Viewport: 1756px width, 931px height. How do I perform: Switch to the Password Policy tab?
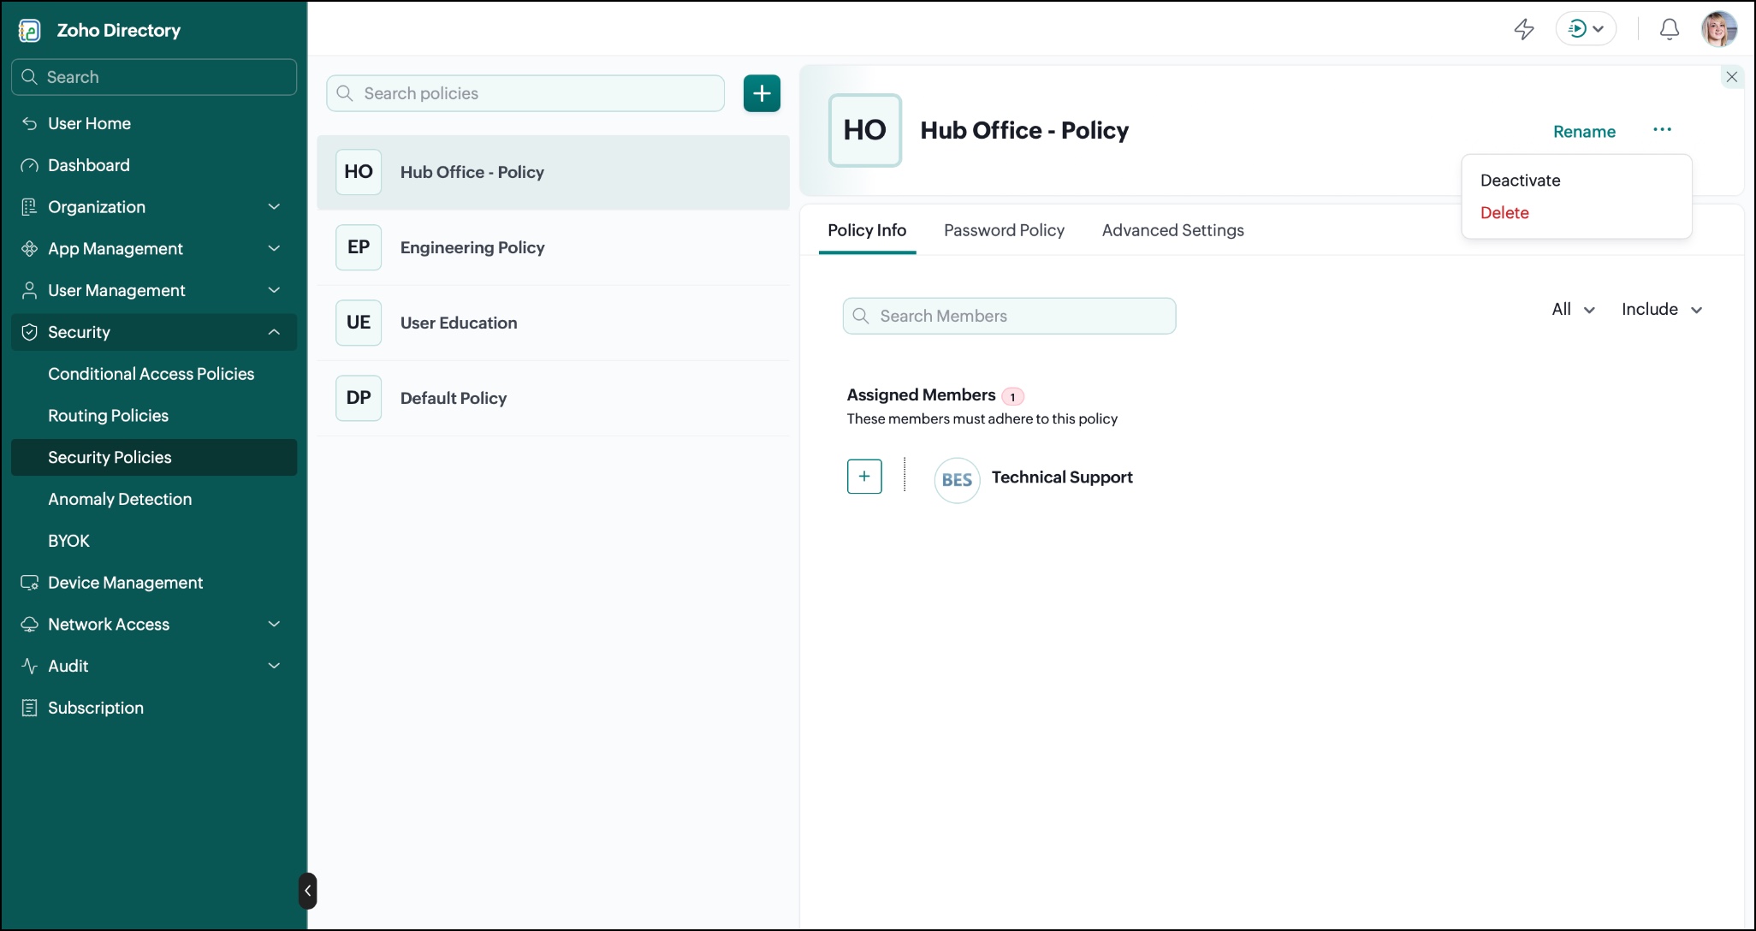coord(1004,230)
